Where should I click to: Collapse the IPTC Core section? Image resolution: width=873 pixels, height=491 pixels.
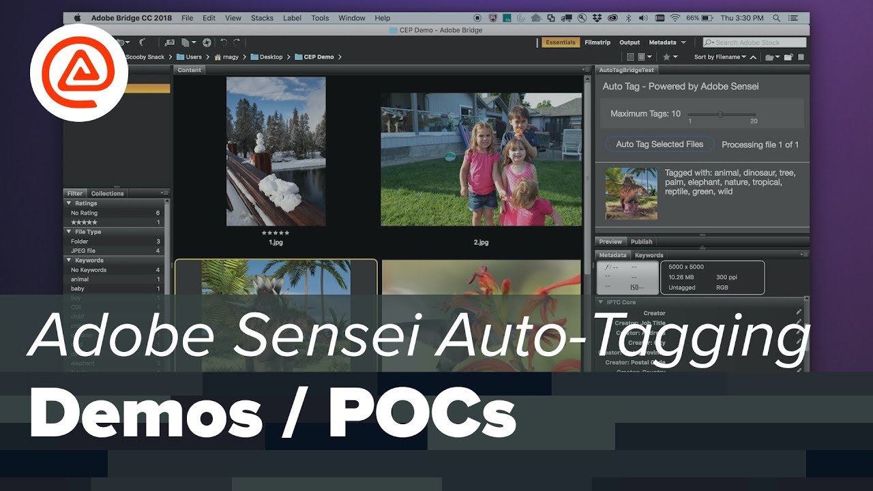(x=601, y=302)
